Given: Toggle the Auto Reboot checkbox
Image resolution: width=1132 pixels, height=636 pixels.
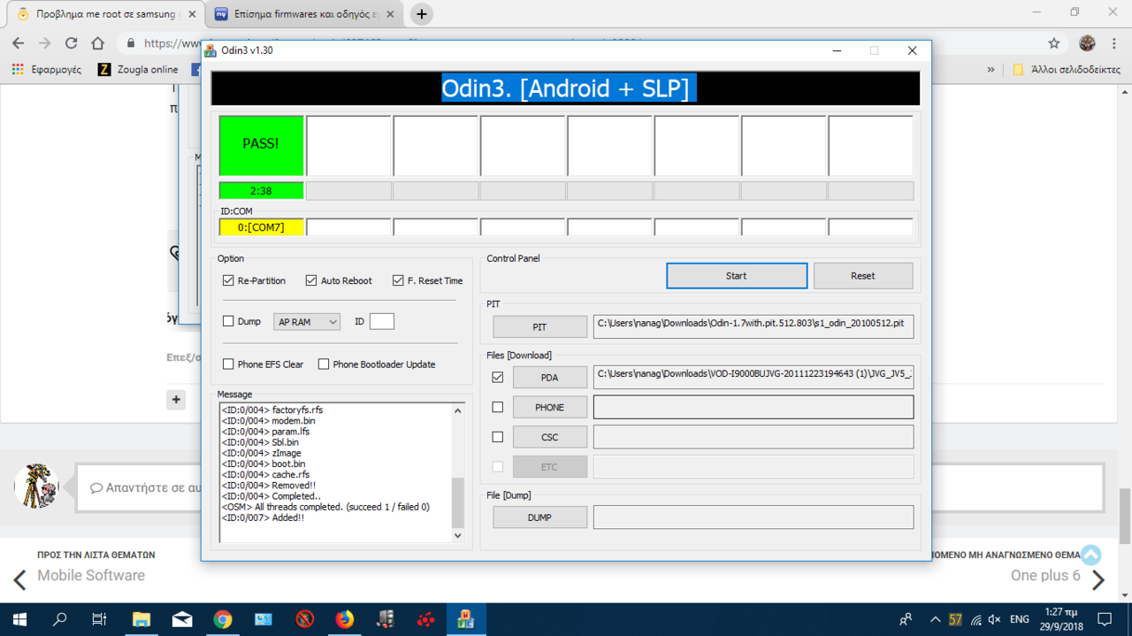Looking at the screenshot, I should (311, 280).
